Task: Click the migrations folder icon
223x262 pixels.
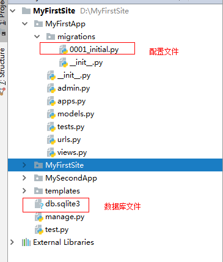Action: 51,37
